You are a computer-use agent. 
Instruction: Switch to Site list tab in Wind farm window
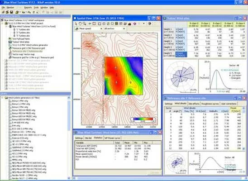88,138
